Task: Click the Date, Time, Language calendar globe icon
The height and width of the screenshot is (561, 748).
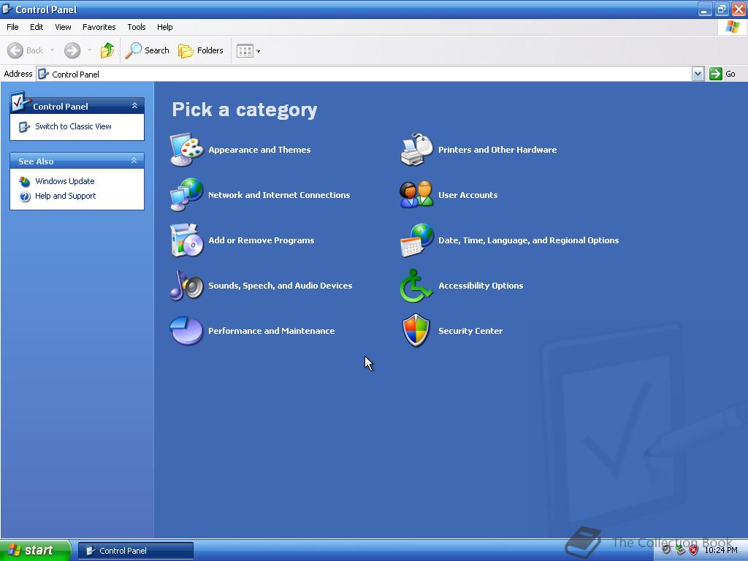Action: click(416, 240)
